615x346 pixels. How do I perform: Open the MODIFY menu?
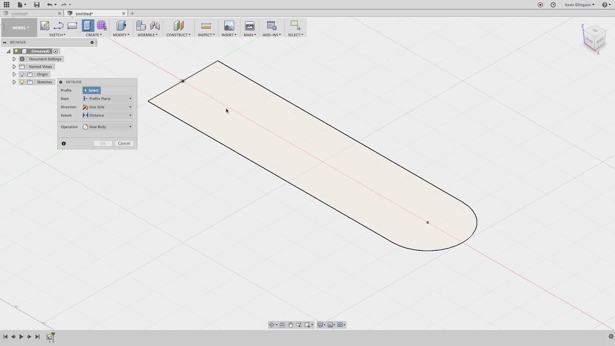pyautogui.click(x=121, y=35)
